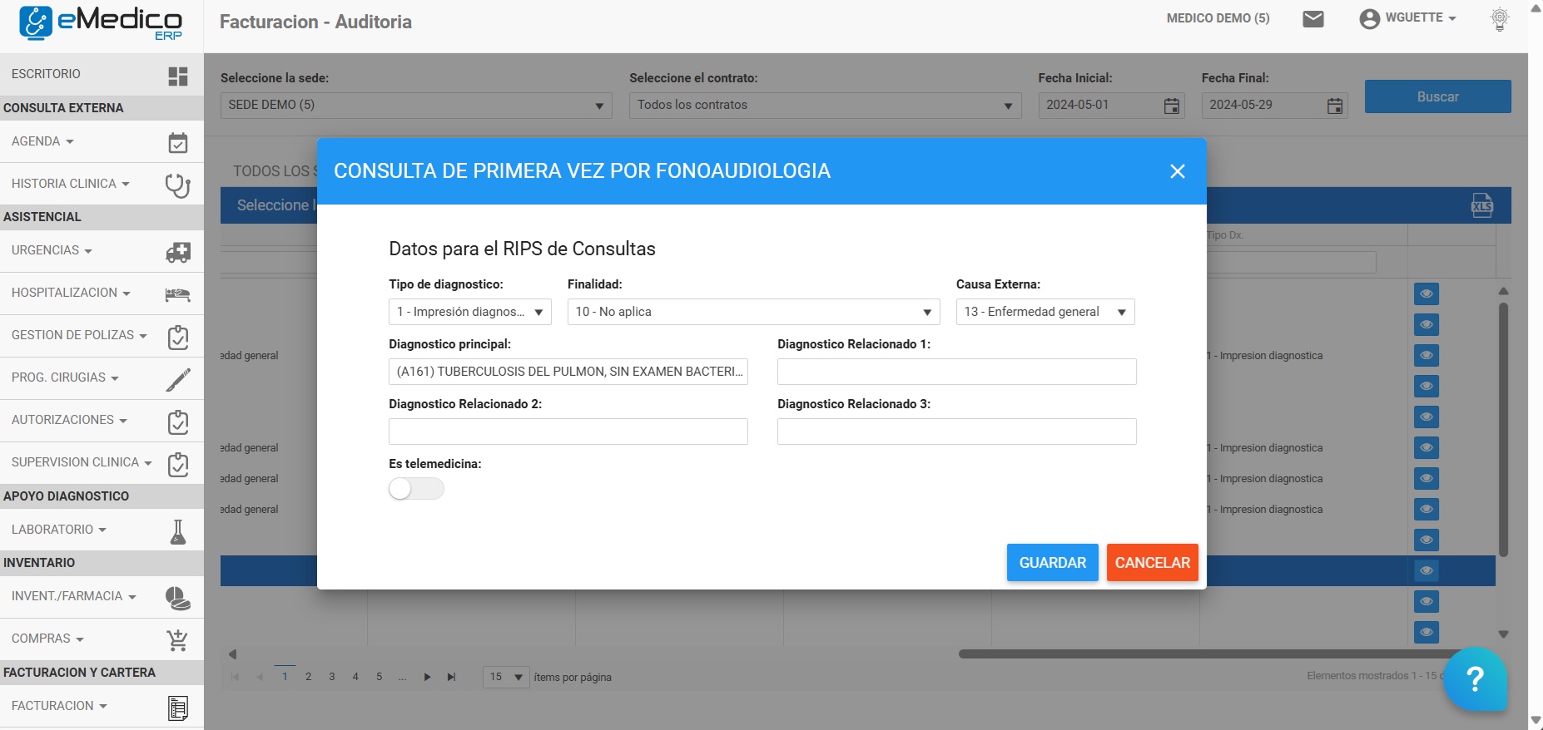Click the CANCELAR button
Viewport: 1543px width, 730px height.
(1153, 563)
